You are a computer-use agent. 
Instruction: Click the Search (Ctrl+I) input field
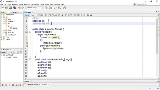click(x=148, y=4)
